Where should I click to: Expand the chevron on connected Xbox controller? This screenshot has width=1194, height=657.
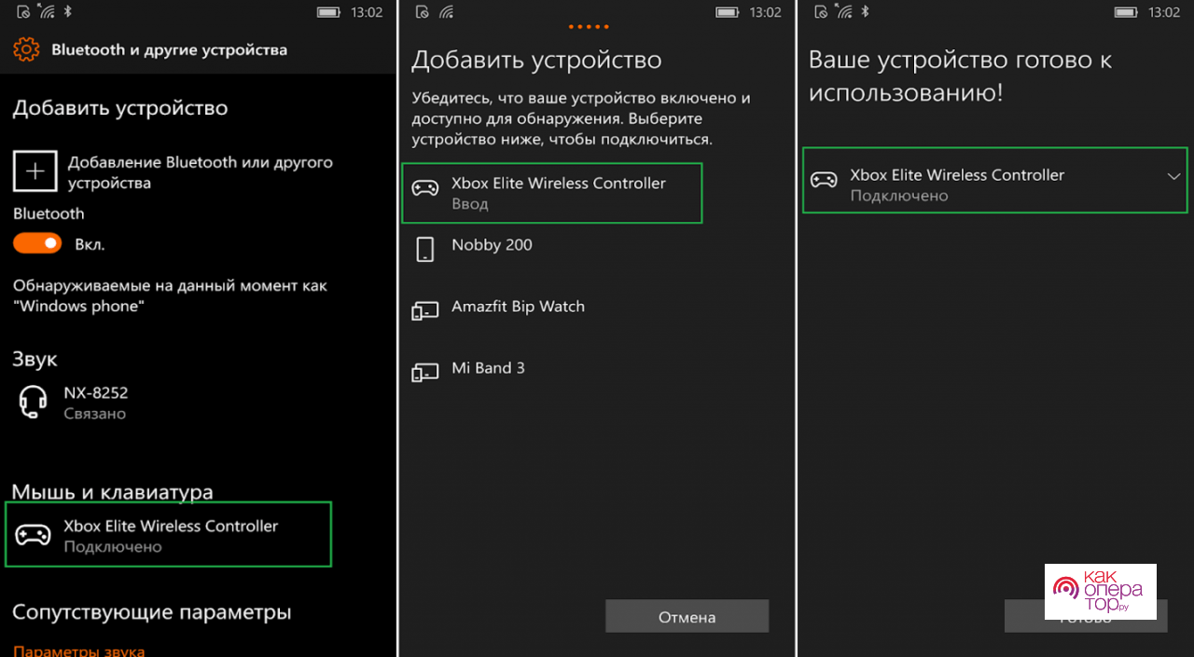coord(1173,177)
